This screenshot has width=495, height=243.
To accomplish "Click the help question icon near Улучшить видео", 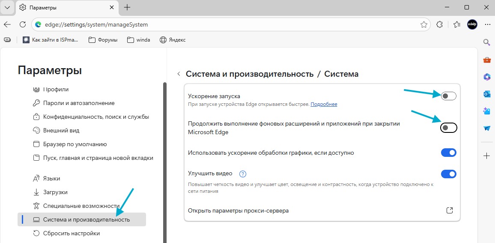I will [x=242, y=174].
